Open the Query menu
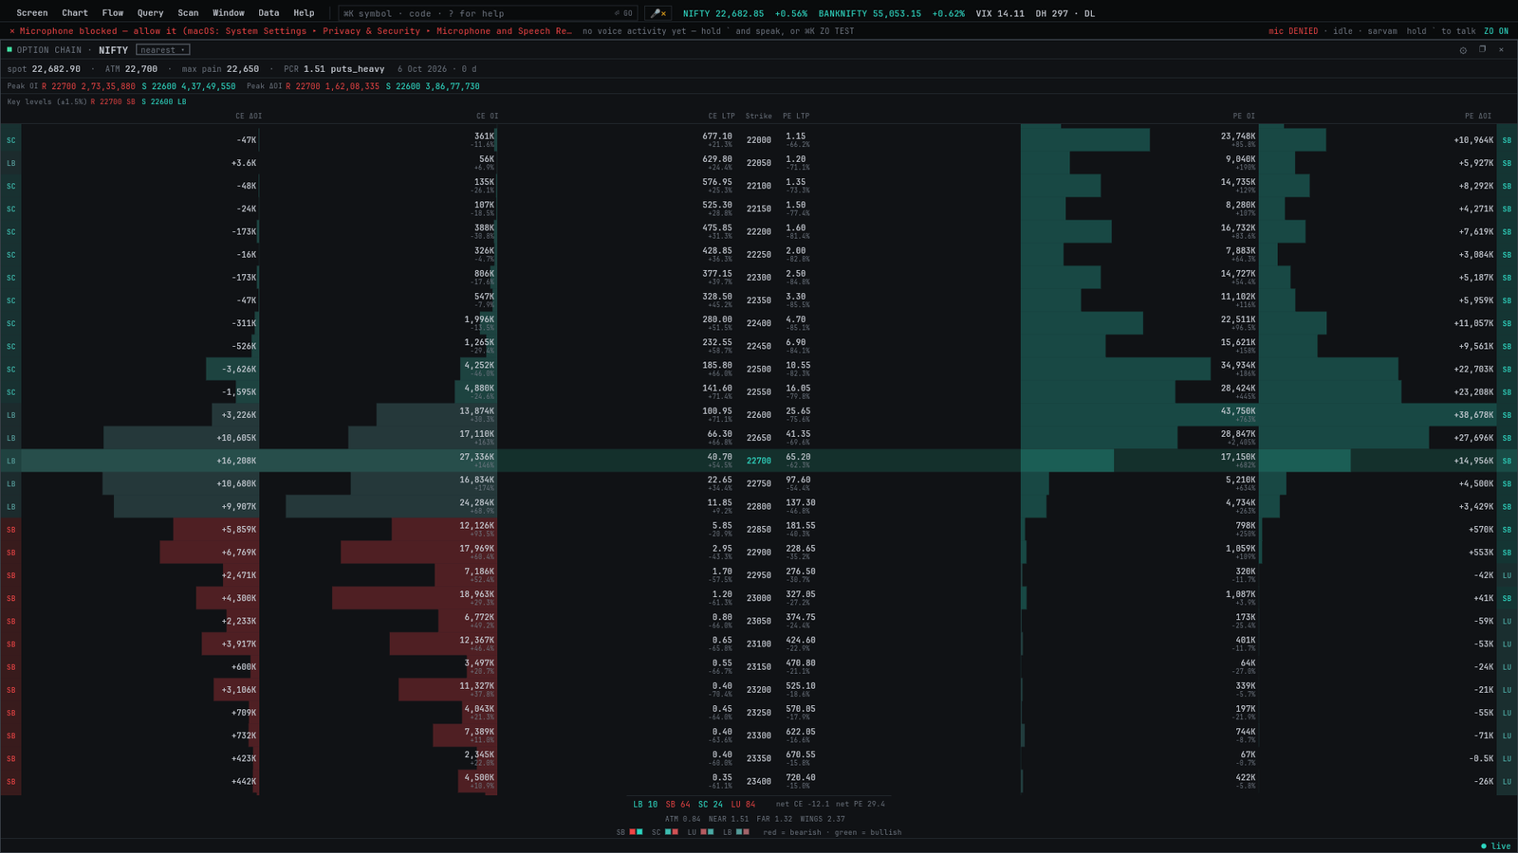Screen dimensions: 1518x853 point(150,13)
